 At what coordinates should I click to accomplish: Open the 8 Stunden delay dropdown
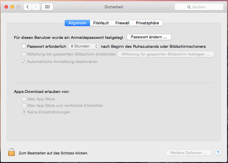[x=84, y=46]
